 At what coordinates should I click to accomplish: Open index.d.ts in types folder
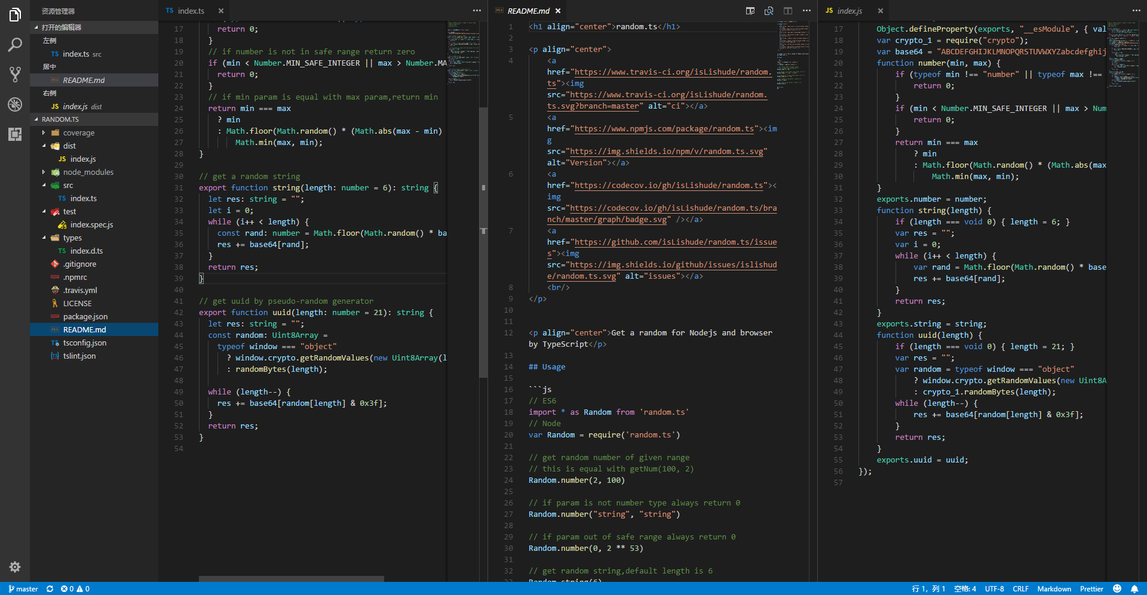tap(94, 251)
